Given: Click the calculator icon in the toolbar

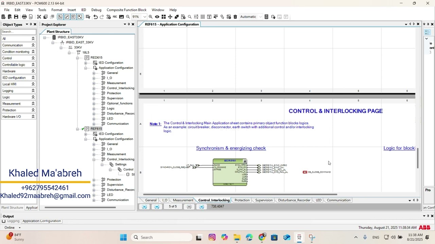Looking at the screenshot, I should pos(266,17).
